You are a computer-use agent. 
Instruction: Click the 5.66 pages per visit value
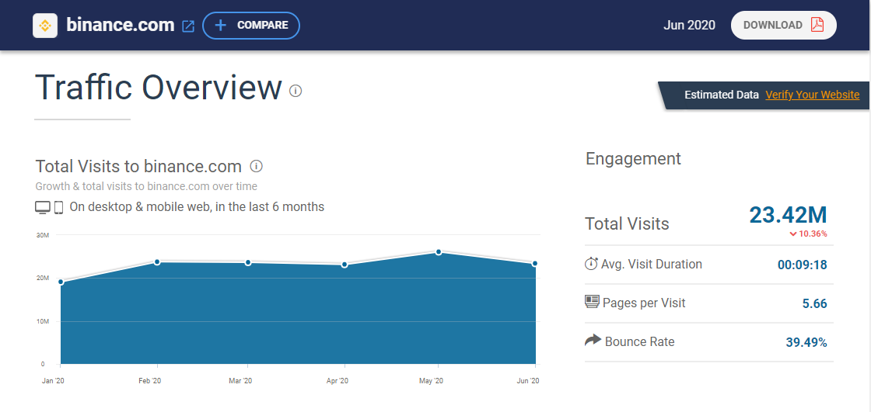pos(814,304)
